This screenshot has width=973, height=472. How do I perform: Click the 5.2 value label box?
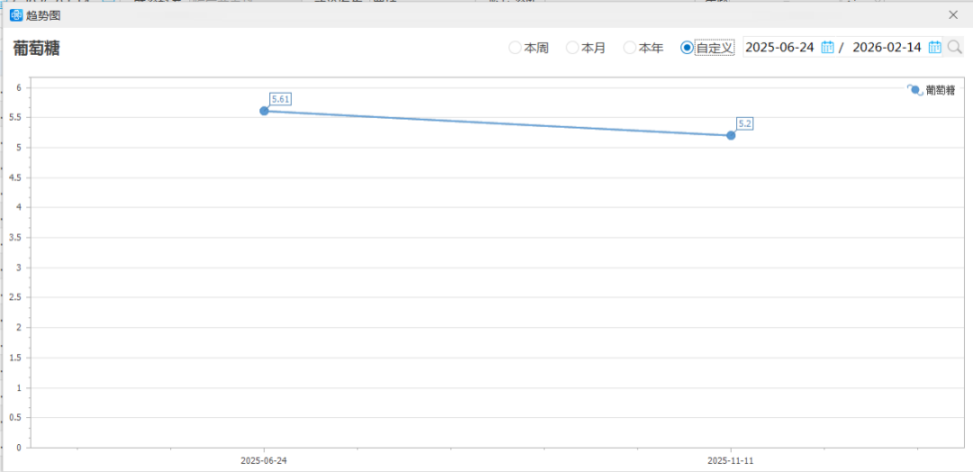[x=745, y=123]
